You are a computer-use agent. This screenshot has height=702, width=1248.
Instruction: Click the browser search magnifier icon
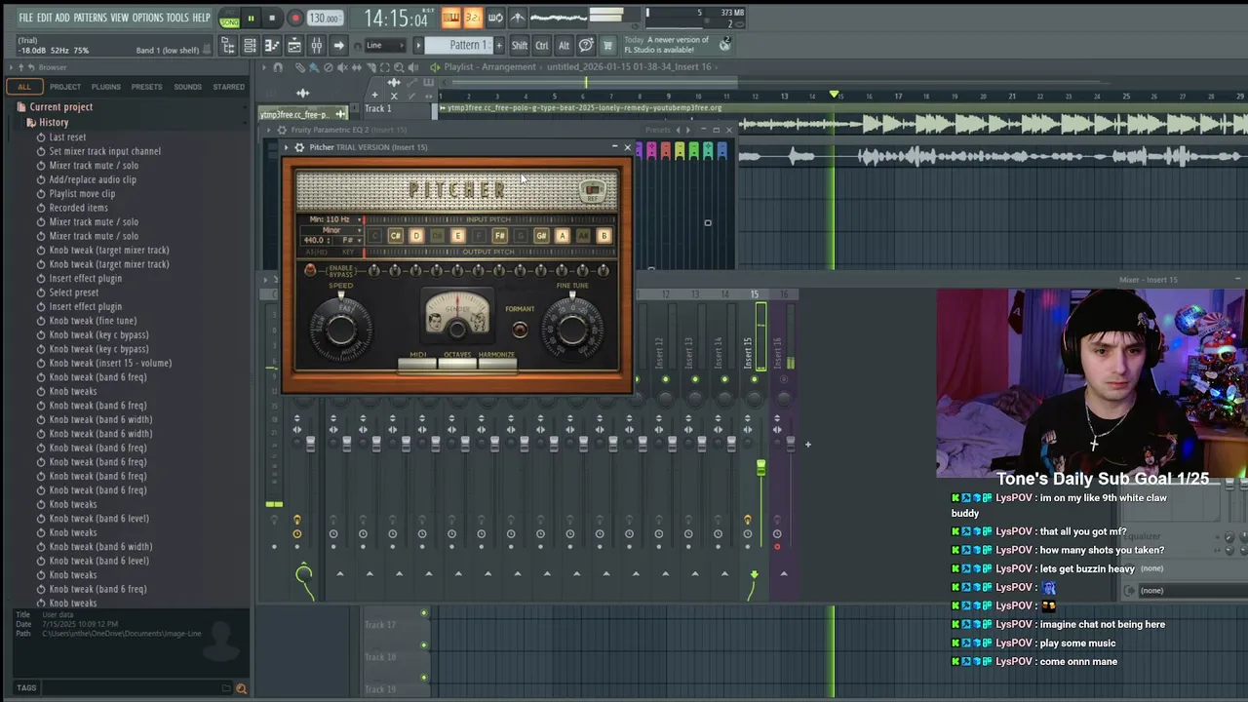[x=241, y=688]
